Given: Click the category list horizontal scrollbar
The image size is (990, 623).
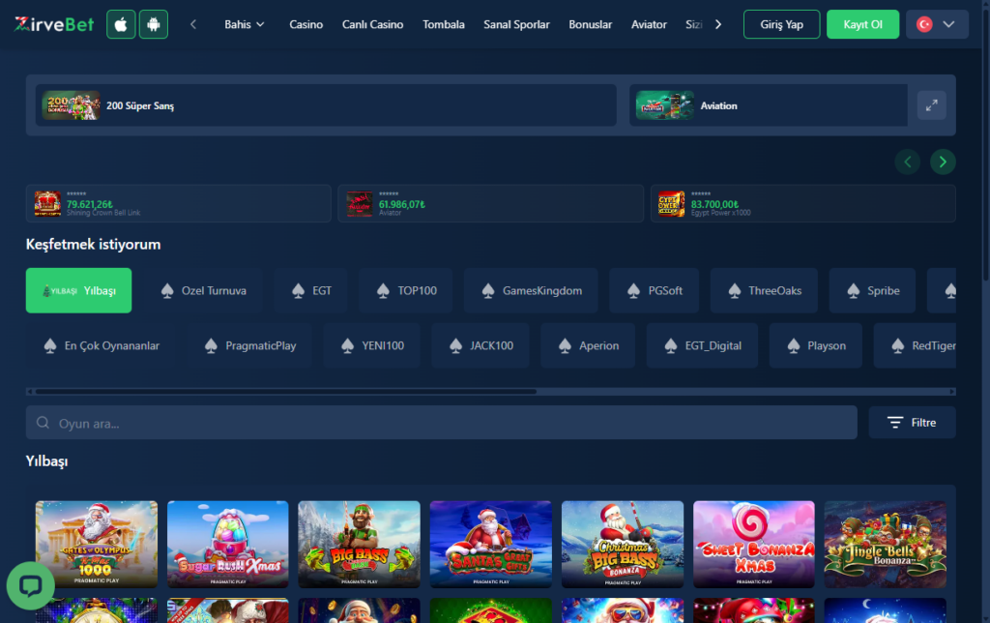Looking at the screenshot, I should point(286,392).
